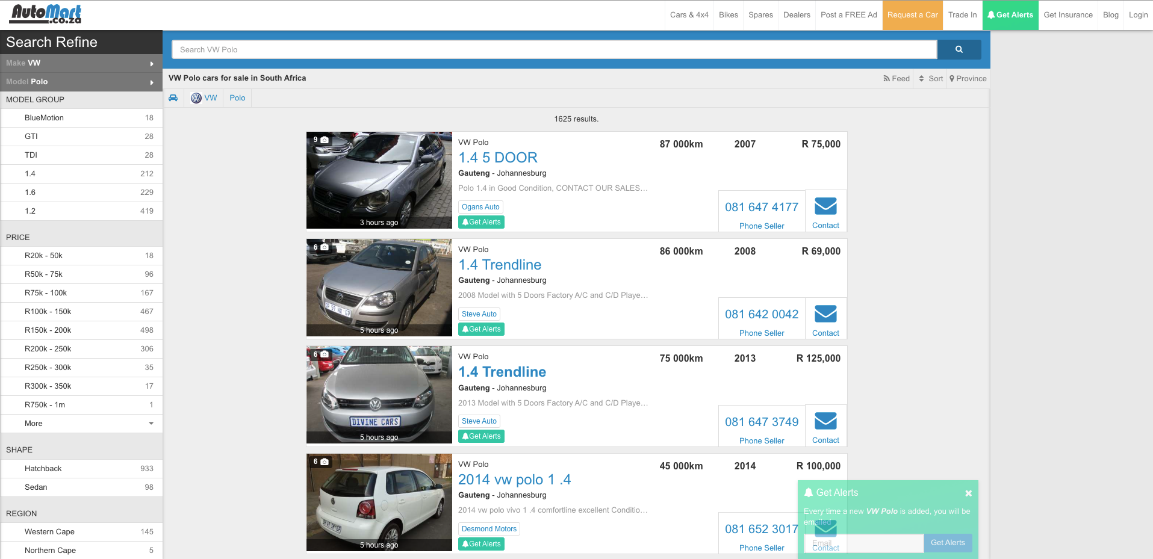Submit Get Alerts popup button
Image resolution: width=1153 pixels, height=559 pixels.
pos(948,543)
